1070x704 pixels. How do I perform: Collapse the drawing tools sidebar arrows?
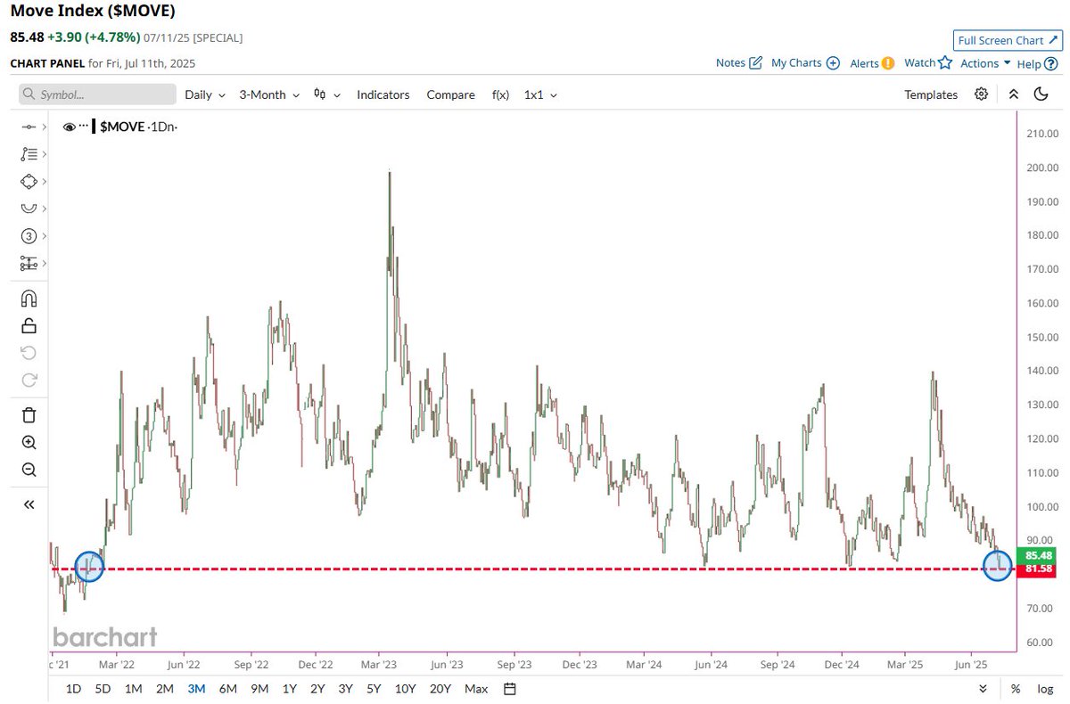[x=29, y=504]
